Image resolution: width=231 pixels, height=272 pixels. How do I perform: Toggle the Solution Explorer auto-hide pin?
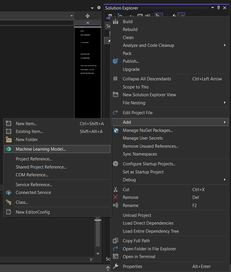pyautogui.click(x=218, y=8)
